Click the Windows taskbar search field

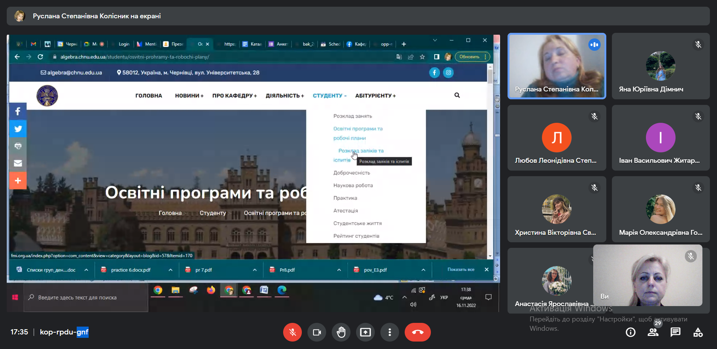pyautogui.click(x=86, y=297)
